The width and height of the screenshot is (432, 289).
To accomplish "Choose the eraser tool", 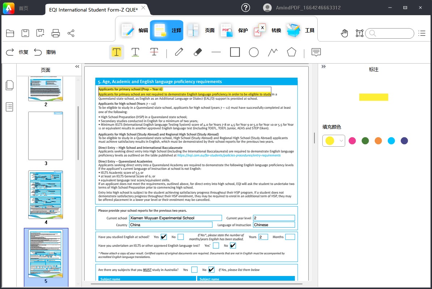I will tap(198, 52).
